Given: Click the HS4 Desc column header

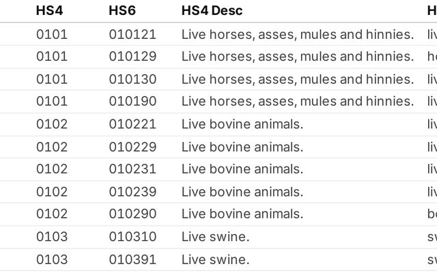Looking at the screenshot, I should pos(212,11).
